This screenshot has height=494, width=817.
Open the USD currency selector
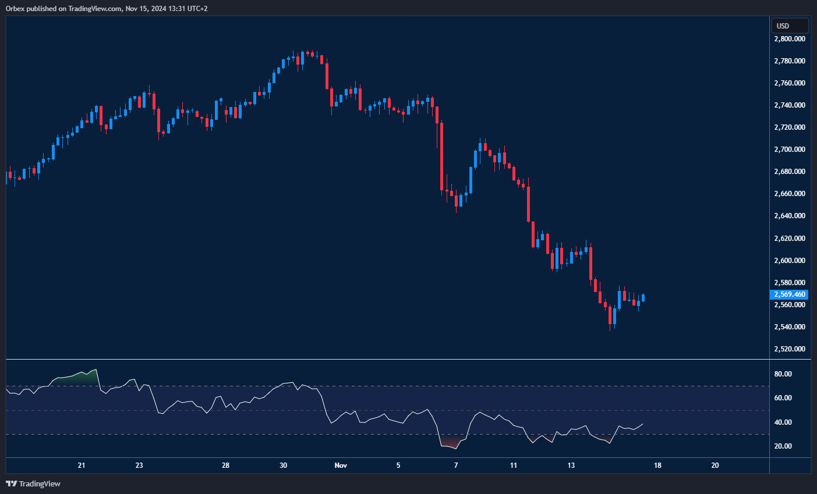pyautogui.click(x=790, y=26)
